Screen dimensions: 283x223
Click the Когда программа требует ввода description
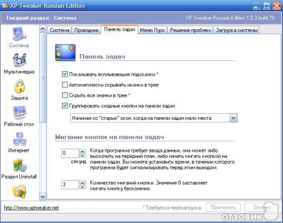pyautogui.click(x=162, y=159)
